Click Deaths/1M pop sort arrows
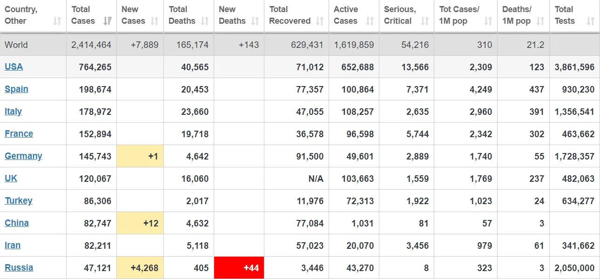 [540, 21]
